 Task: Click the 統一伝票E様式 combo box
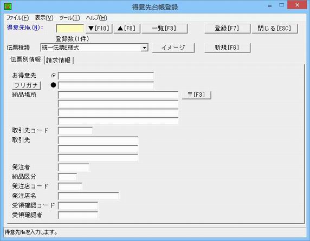[x=94, y=48]
